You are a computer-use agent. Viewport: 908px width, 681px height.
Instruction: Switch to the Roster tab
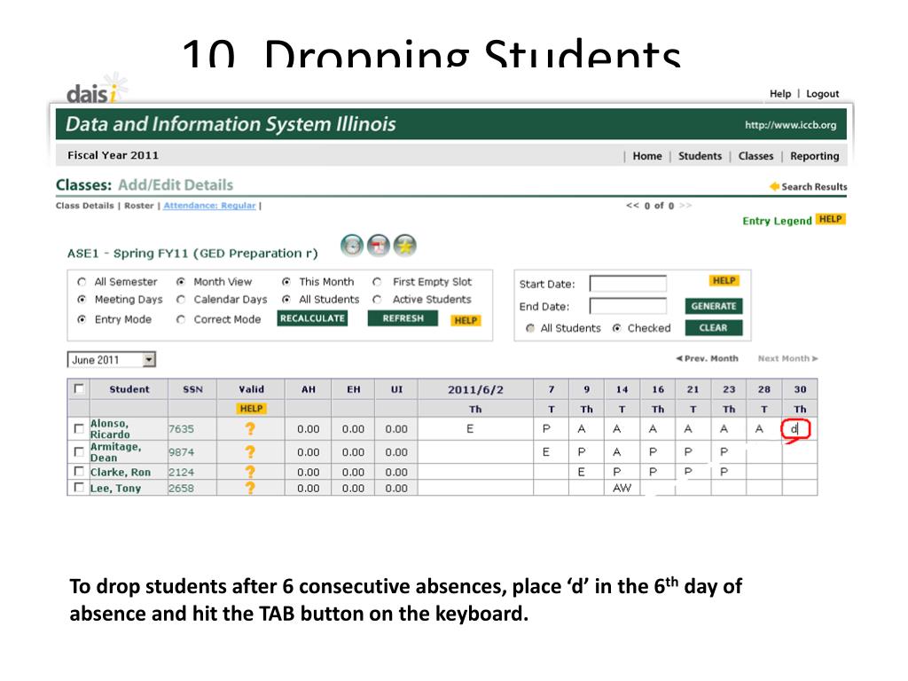pos(139,206)
